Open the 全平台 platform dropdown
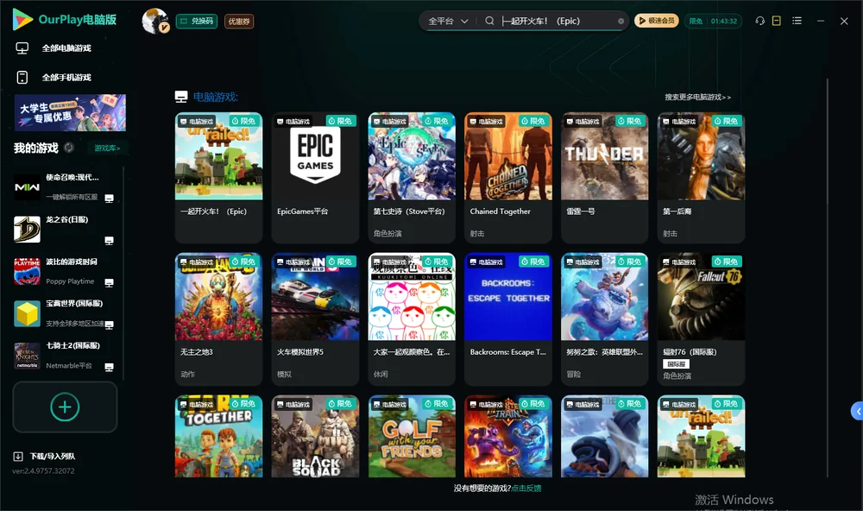The height and width of the screenshot is (511, 863). coord(448,21)
